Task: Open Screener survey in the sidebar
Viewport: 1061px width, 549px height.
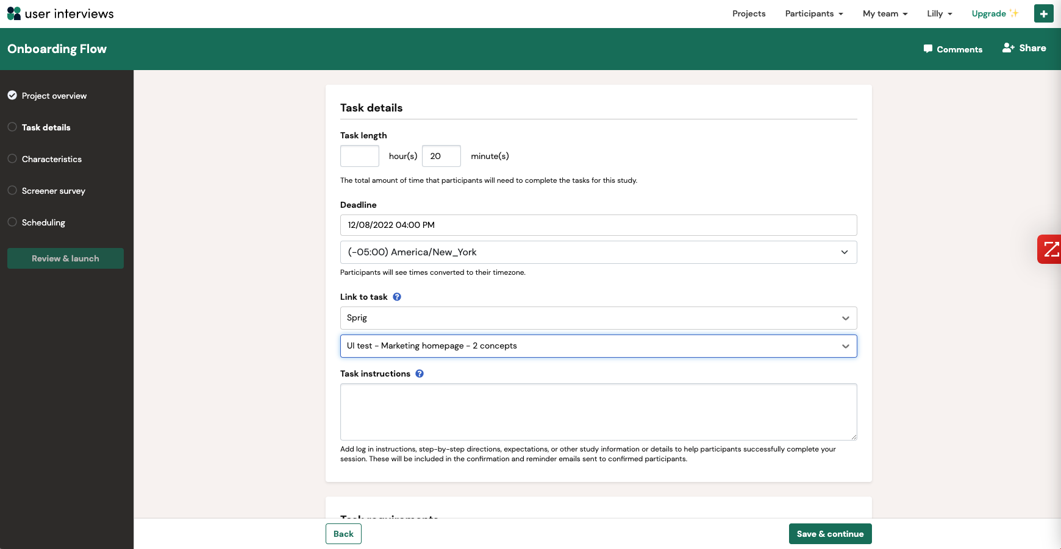Action: tap(54, 191)
